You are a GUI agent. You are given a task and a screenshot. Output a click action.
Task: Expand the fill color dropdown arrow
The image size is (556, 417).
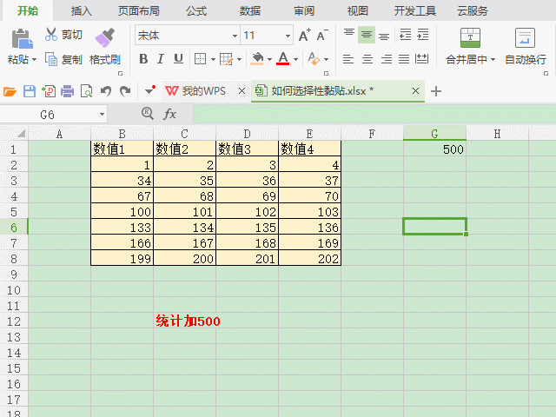[x=270, y=59]
